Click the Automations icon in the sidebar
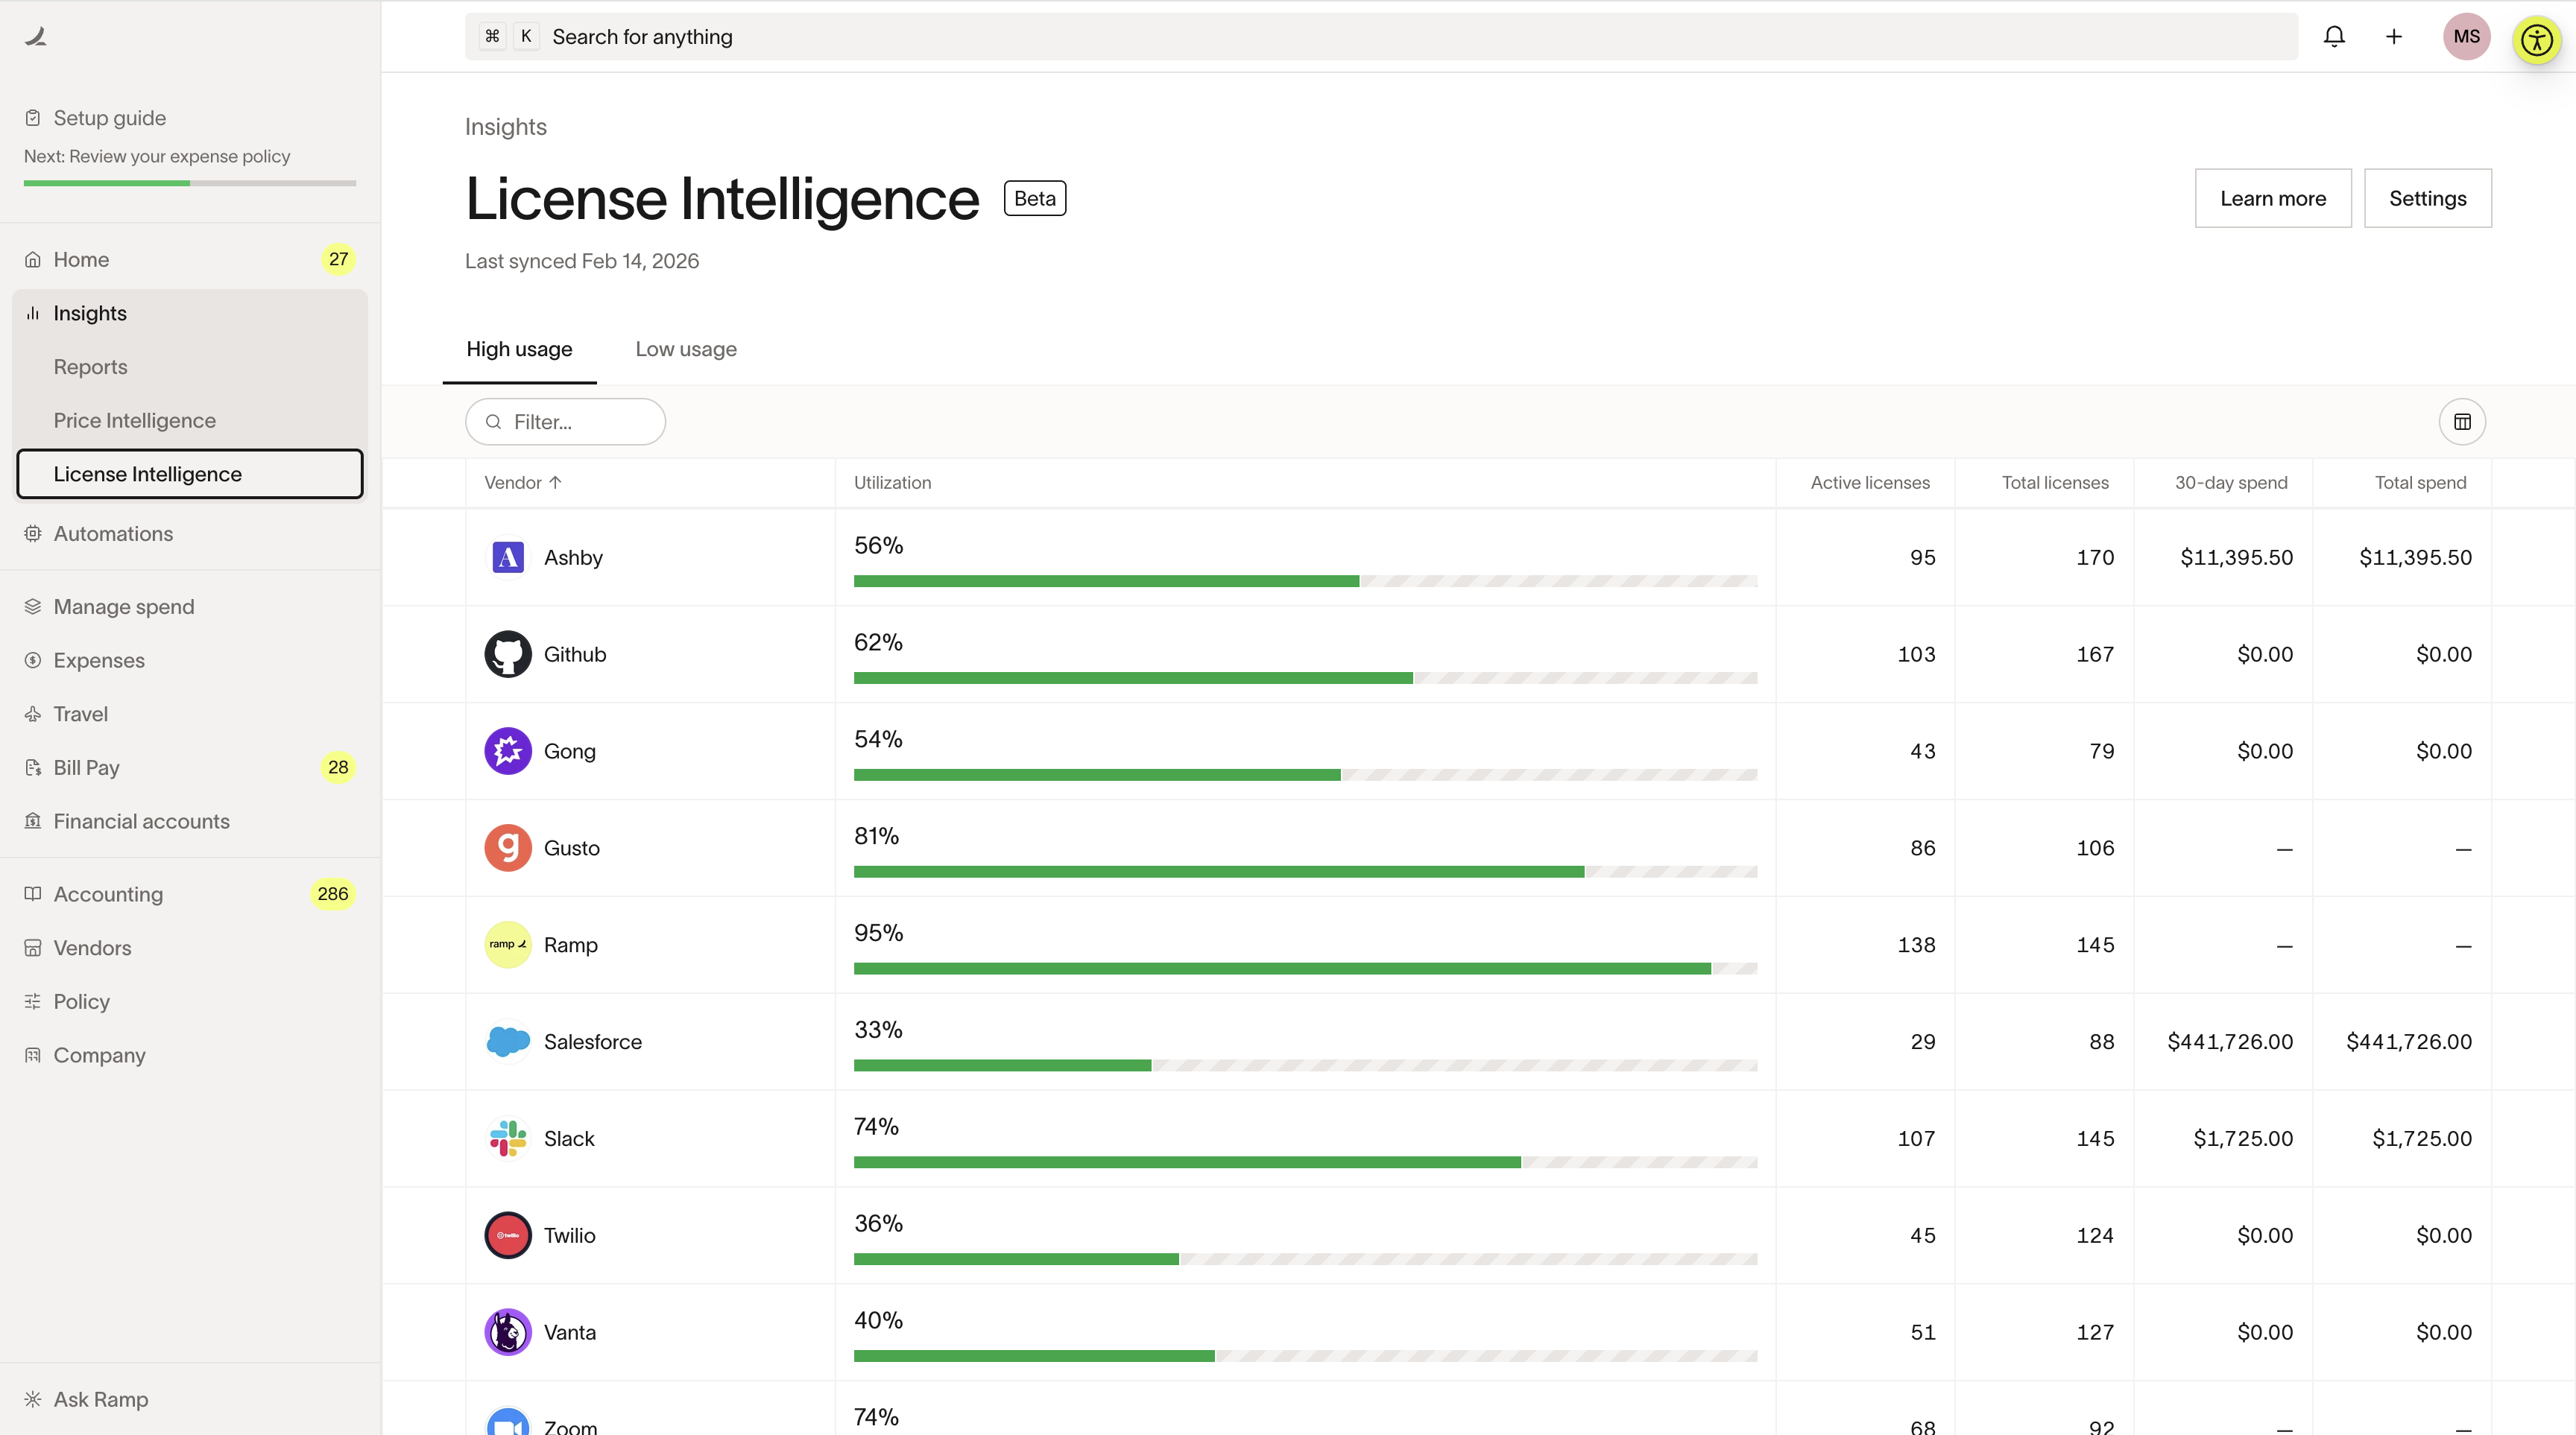Screen dimensions: 2576x1435 tap(33, 533)
